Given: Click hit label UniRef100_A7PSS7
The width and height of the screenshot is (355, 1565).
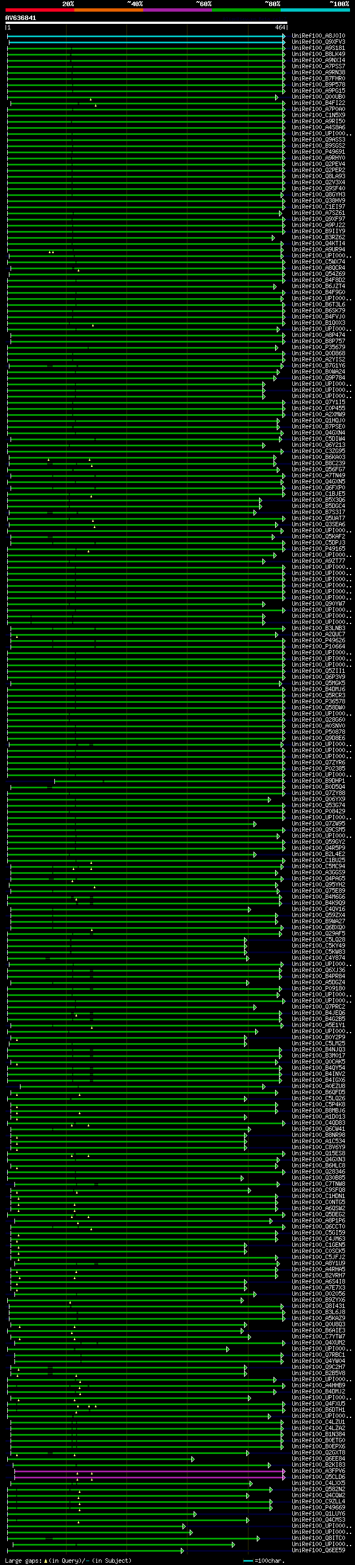Looking at the screenshot, I should pos(318,66).
